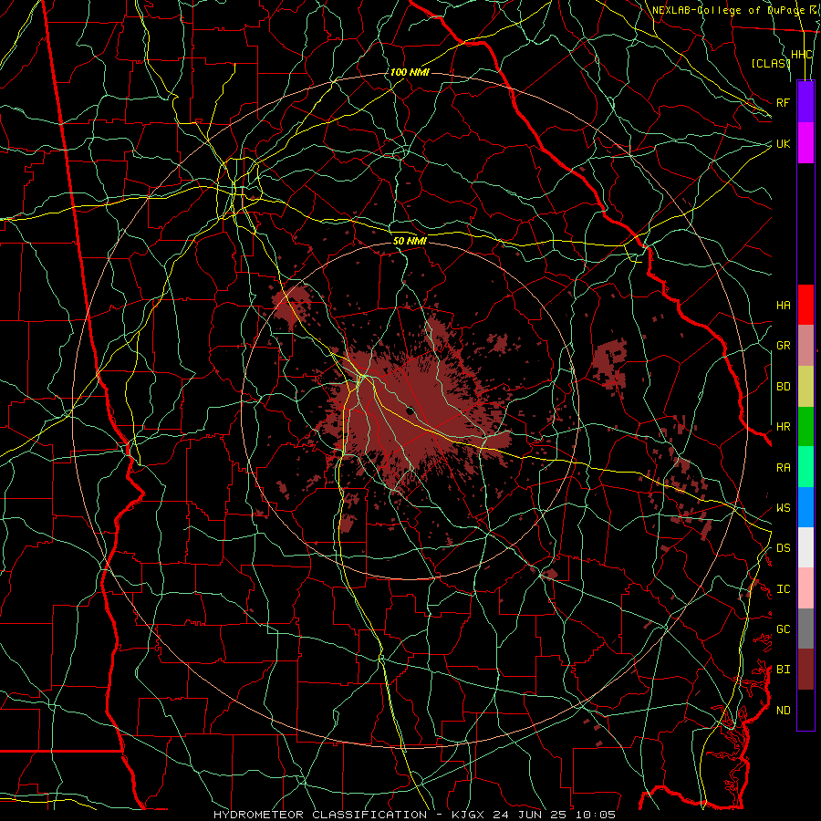
Task: Click the IC legend label
Action: (x=783, y=589)
